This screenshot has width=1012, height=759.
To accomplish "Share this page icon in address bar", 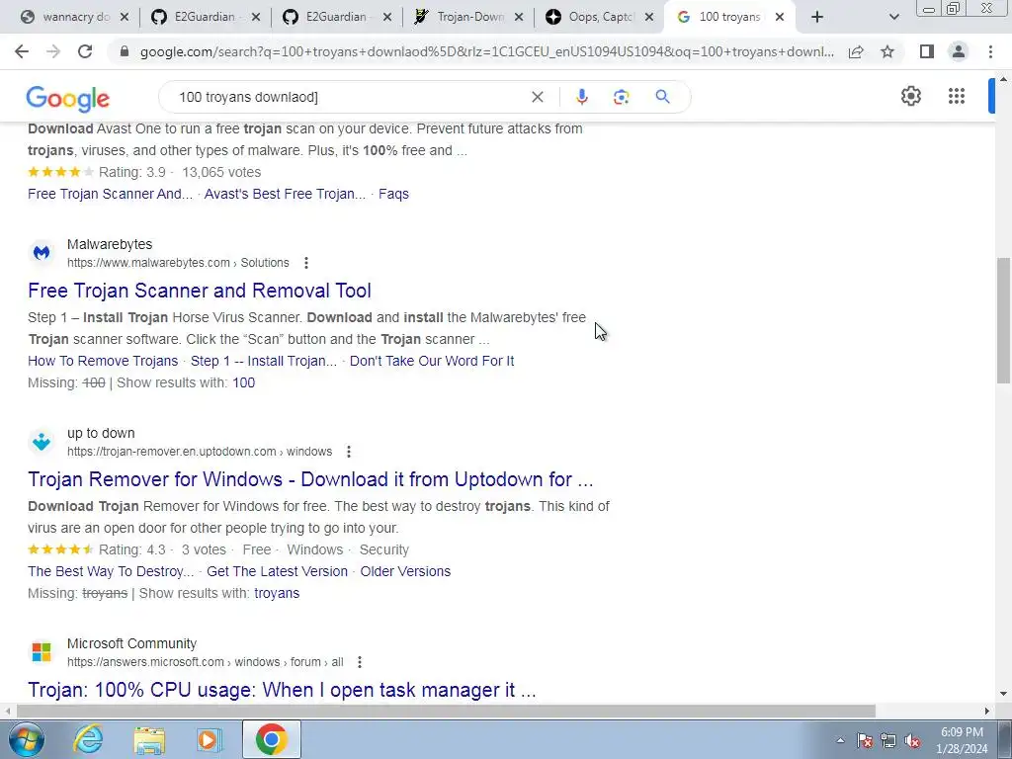I will coord(856,51).
